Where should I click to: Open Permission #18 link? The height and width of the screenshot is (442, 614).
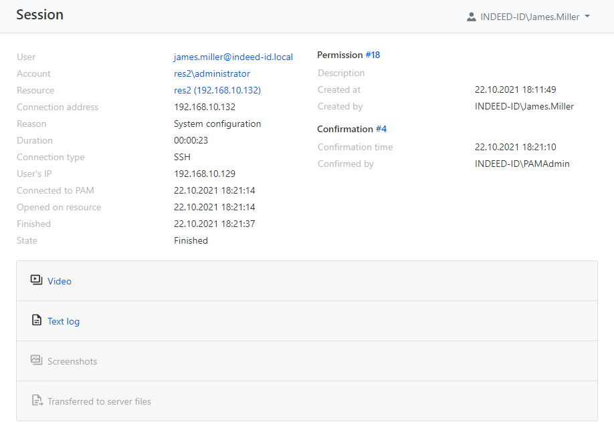pyautogui.click(x=373, y=55)
